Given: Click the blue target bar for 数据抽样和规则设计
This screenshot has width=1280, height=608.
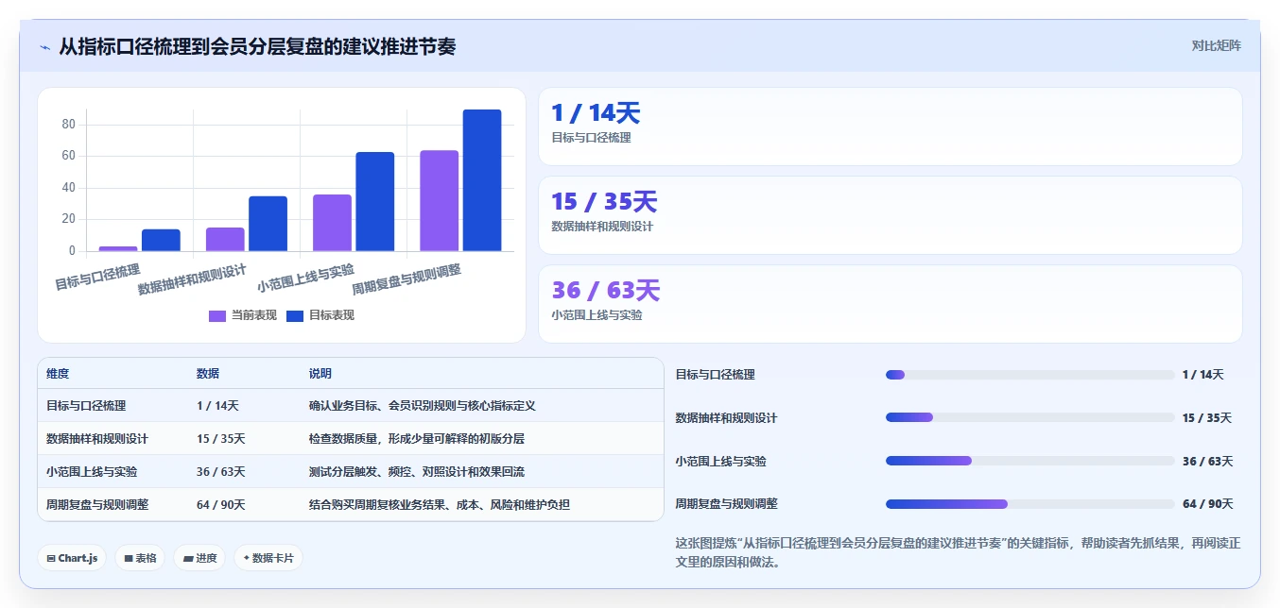Looking at the screenshot, I should (x=268, y=224).
